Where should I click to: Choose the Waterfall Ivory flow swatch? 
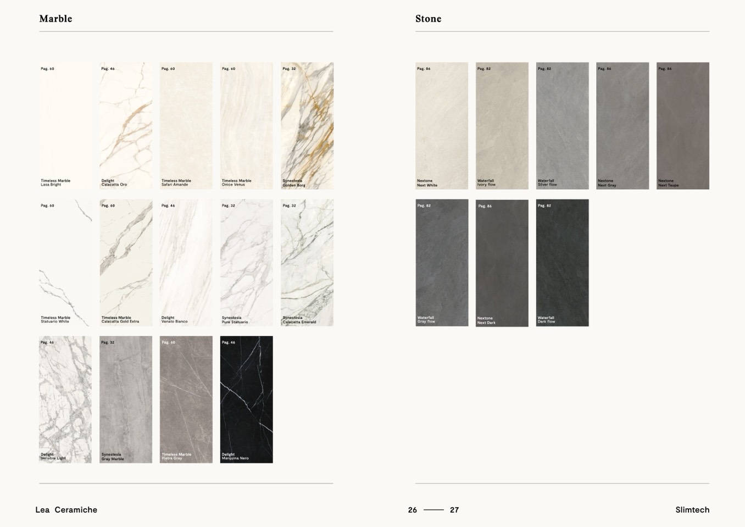502,125
